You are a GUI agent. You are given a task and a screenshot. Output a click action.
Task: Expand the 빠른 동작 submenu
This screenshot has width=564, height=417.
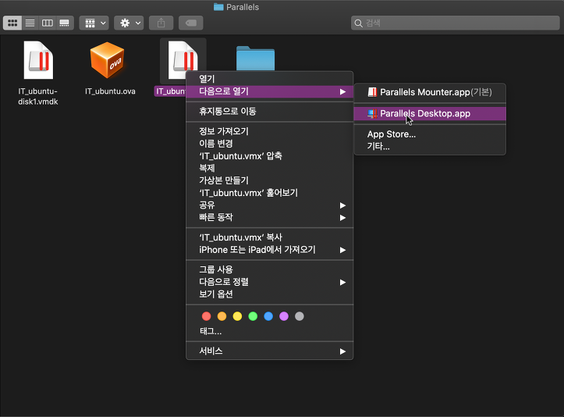270,218
